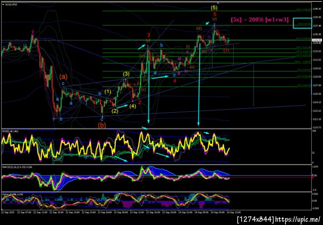Select the red 2 wave label

pos(139,103)
